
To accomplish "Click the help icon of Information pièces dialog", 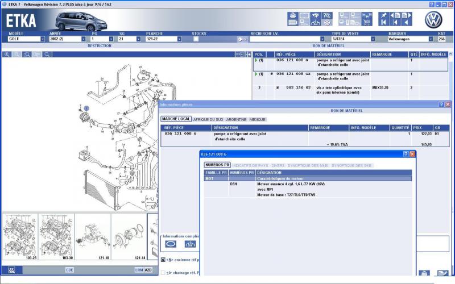I will [x=441, y=105].
